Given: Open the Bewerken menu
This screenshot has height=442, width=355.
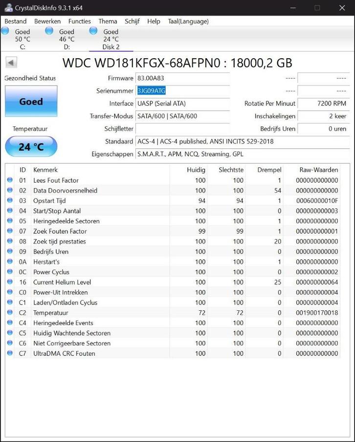Looking at the screenshot, I should coord(47,22).
